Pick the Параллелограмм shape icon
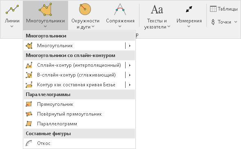Image resolution: width=241 pixels, height=149 pixels. [29, 124]
